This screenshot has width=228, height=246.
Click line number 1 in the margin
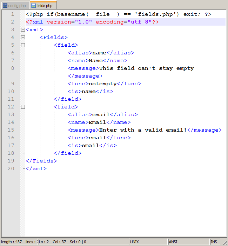click(x=12, y=14)
